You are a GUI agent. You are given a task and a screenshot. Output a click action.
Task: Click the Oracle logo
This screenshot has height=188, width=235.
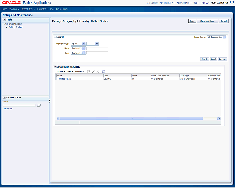point(11,3)
